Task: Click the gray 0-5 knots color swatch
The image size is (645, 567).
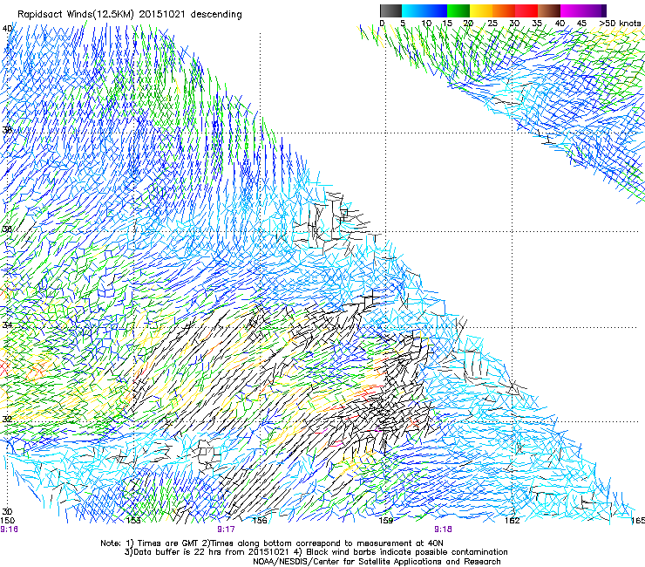Action: 390,10
